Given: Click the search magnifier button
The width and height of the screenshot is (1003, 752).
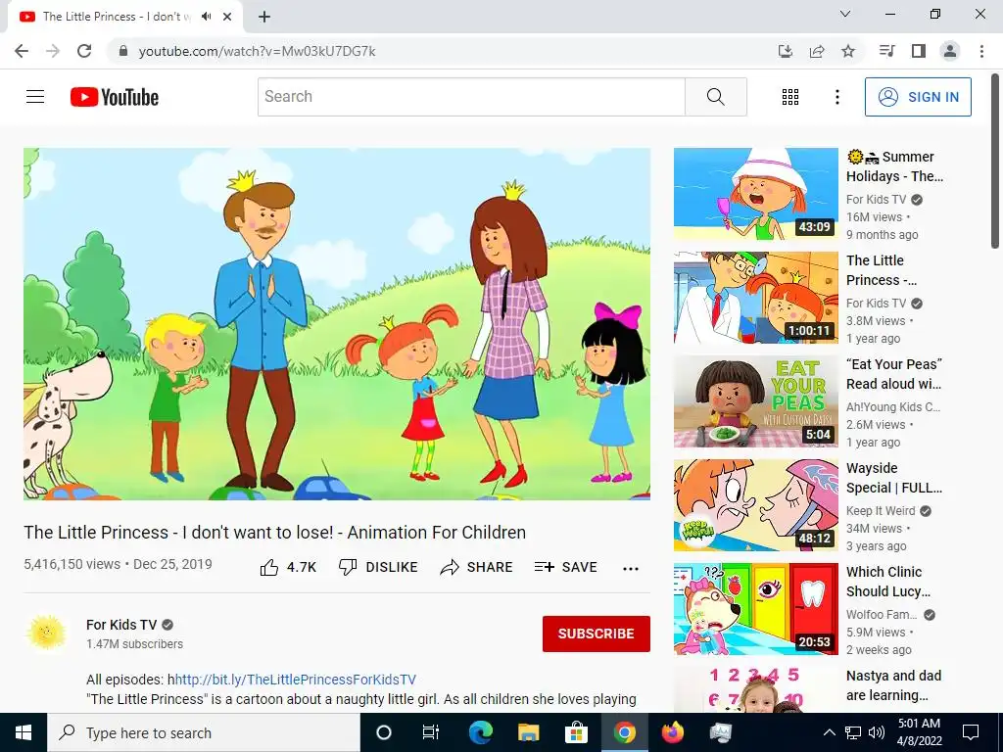Looking at the screenshot, I should click(716, 97).
